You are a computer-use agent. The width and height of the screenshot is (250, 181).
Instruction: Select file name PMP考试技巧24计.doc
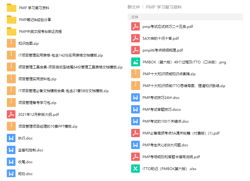[x=161, y=98]
